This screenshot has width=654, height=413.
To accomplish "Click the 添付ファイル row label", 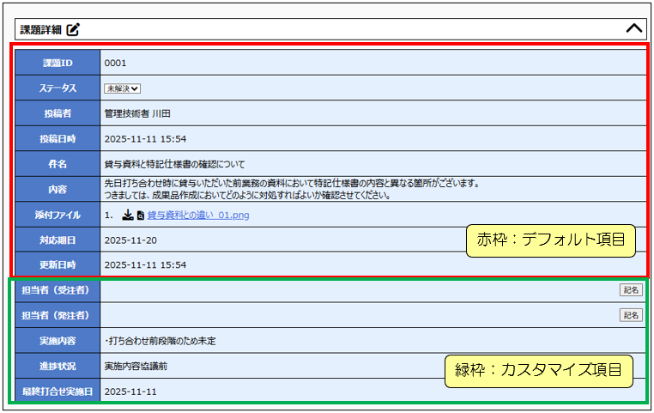I will coord(58,215).
